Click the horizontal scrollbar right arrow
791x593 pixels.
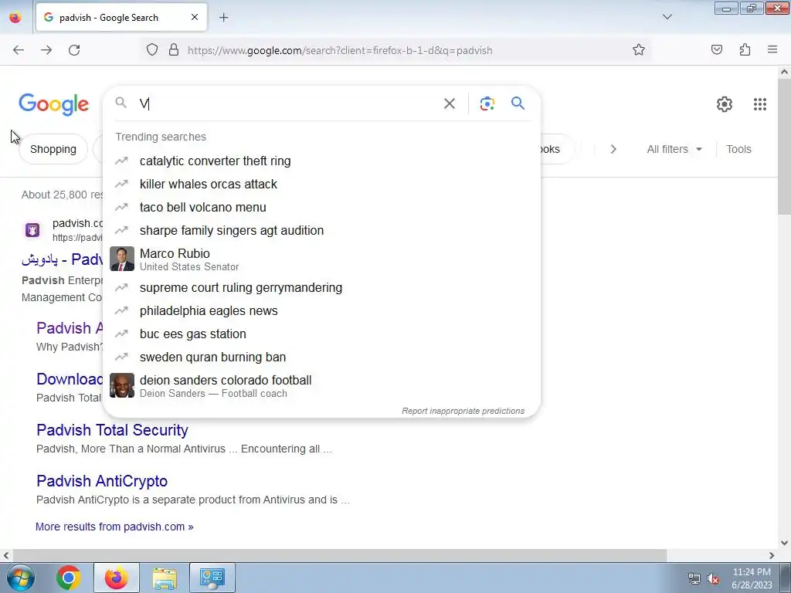point(772,555)
